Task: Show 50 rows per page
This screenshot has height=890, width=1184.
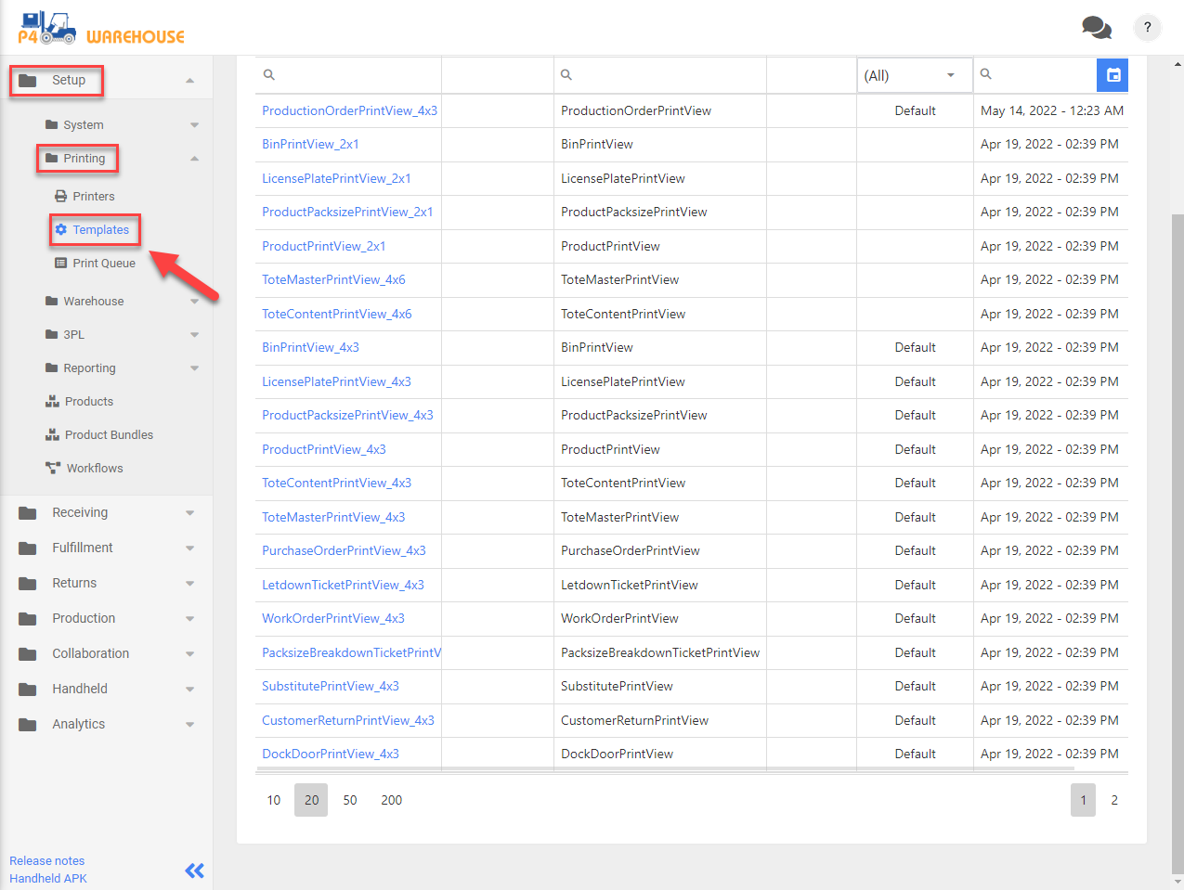Action: [x=350, y=800]
